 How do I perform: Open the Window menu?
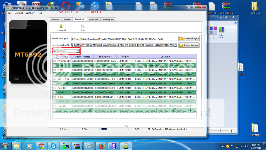click(x=30, y=13)
